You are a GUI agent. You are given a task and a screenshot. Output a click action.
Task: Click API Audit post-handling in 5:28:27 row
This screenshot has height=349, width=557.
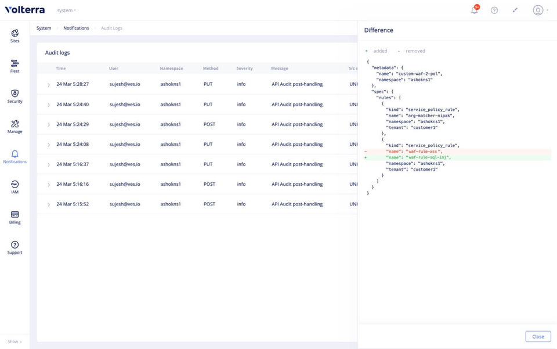tap(297, 84)
